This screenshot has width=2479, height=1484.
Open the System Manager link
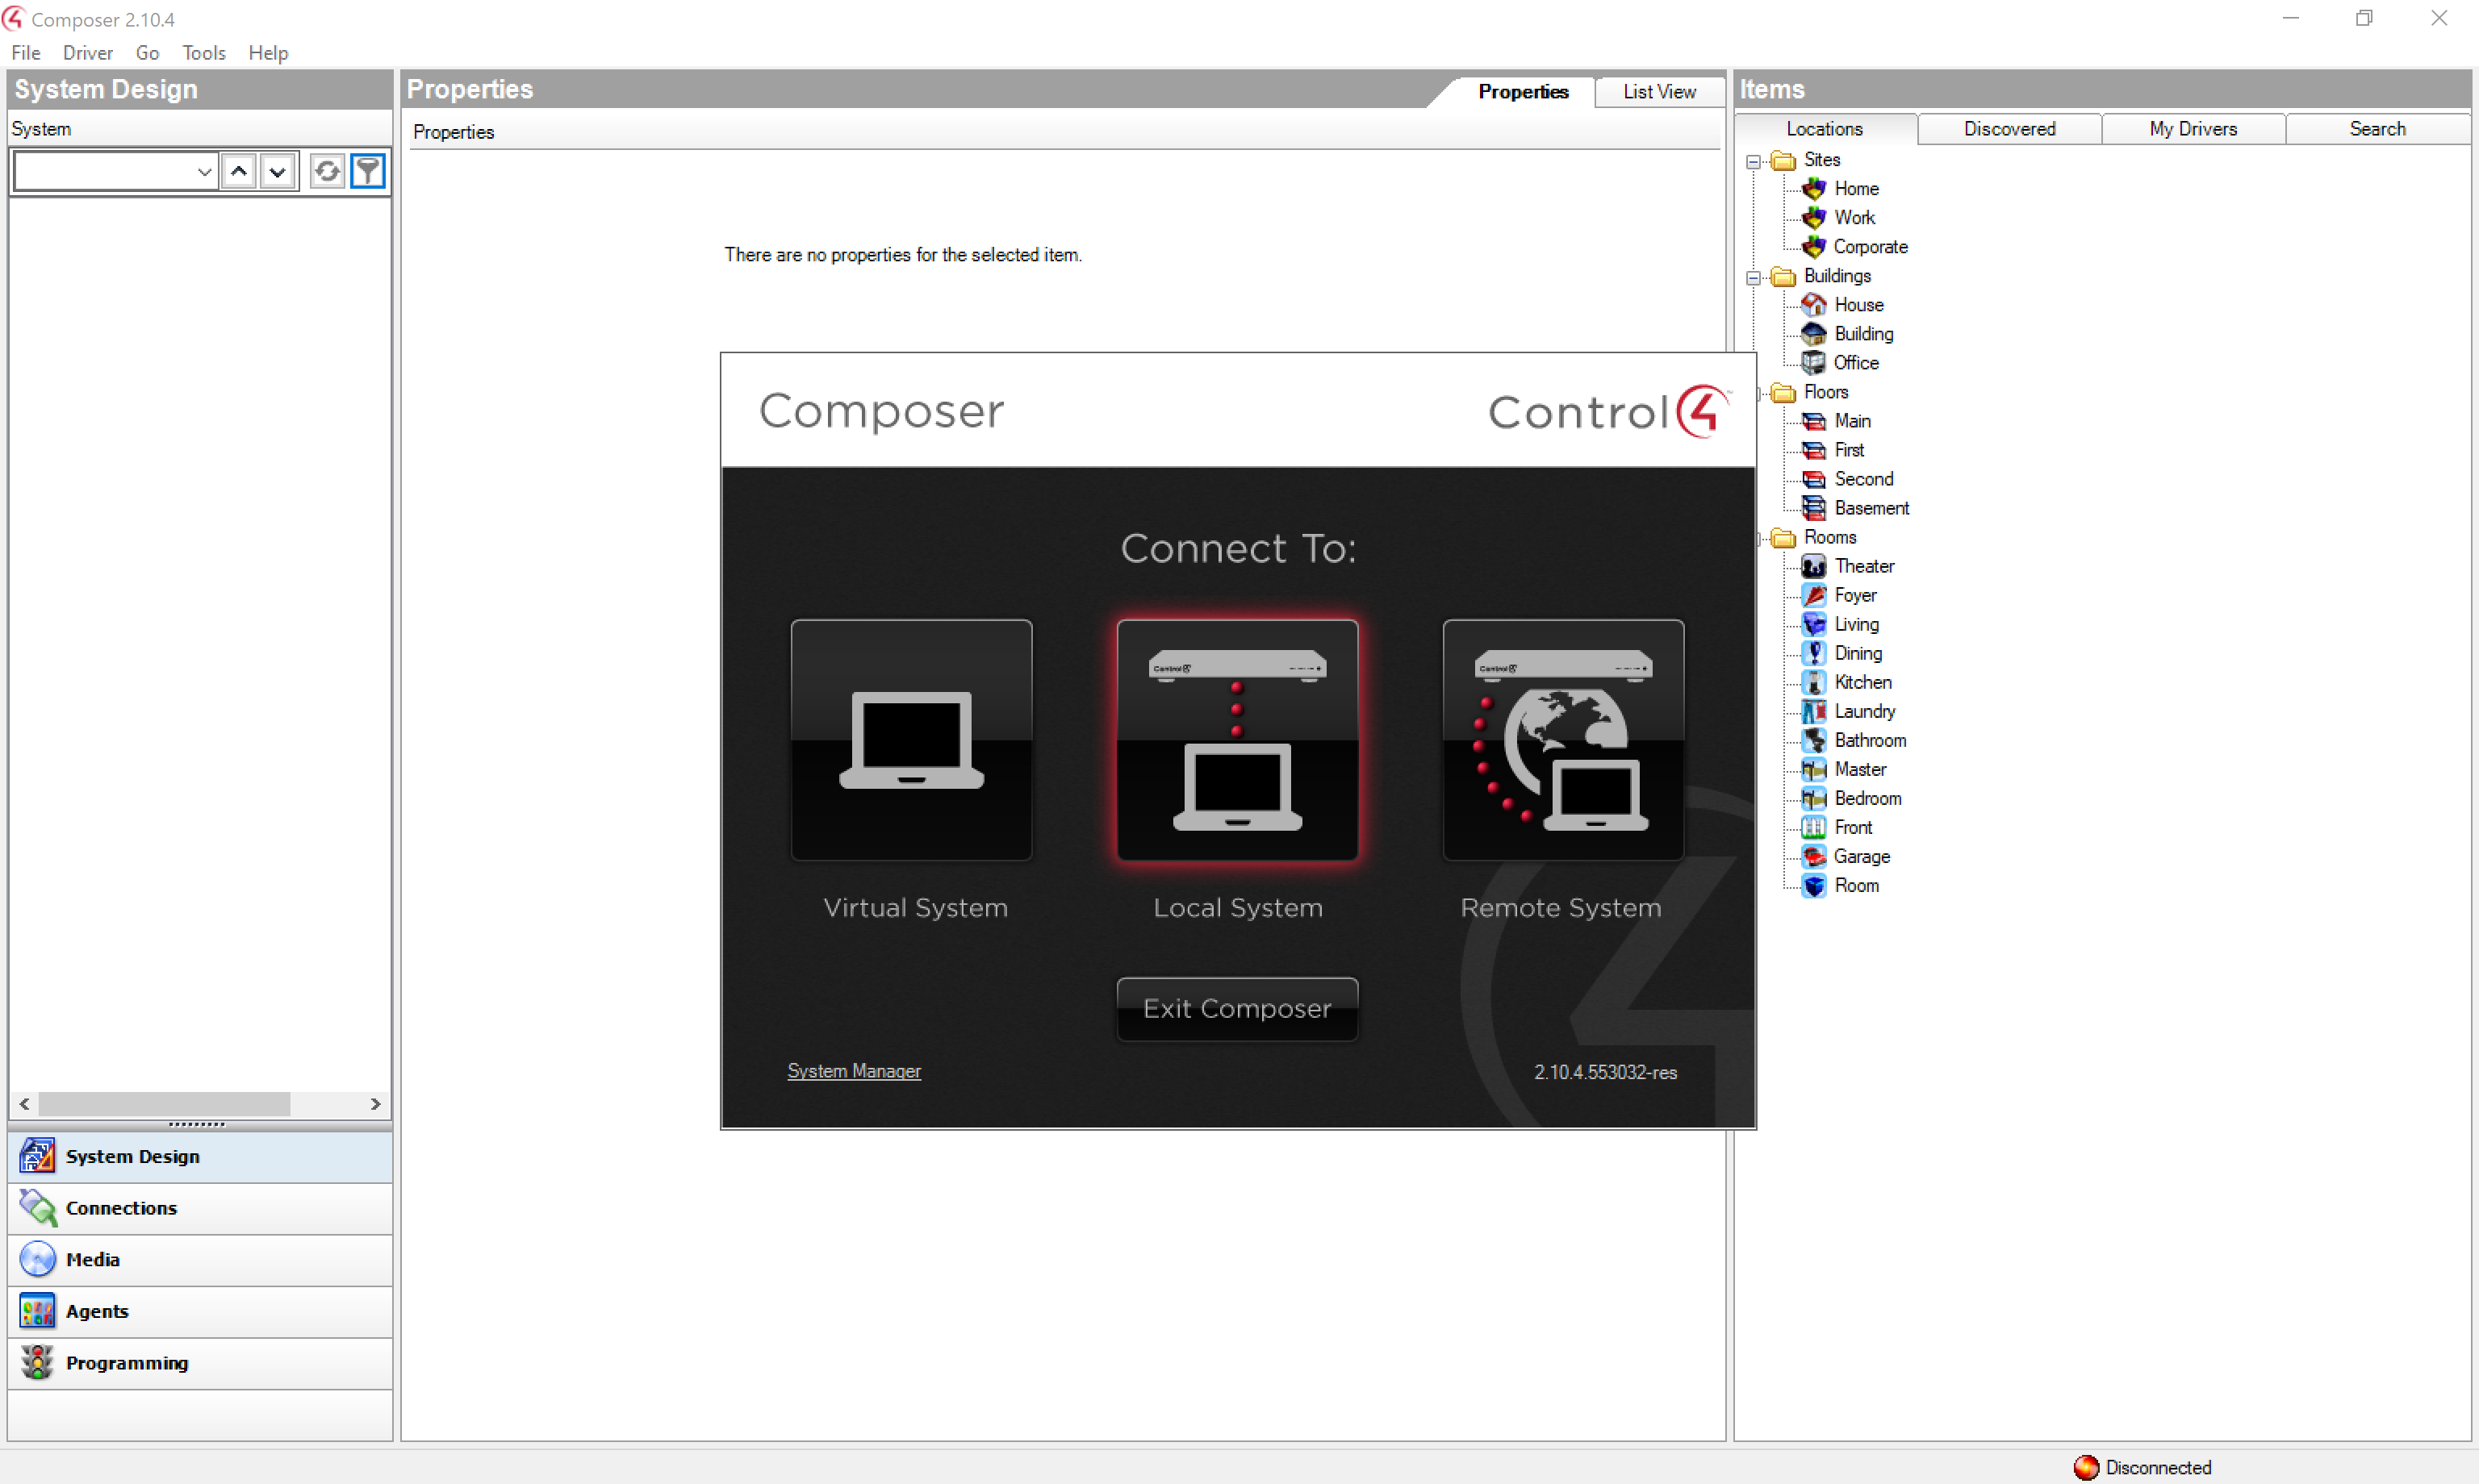coord(853,1071)
